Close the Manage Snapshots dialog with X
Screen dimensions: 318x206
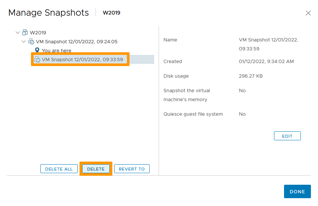(308, 13)
